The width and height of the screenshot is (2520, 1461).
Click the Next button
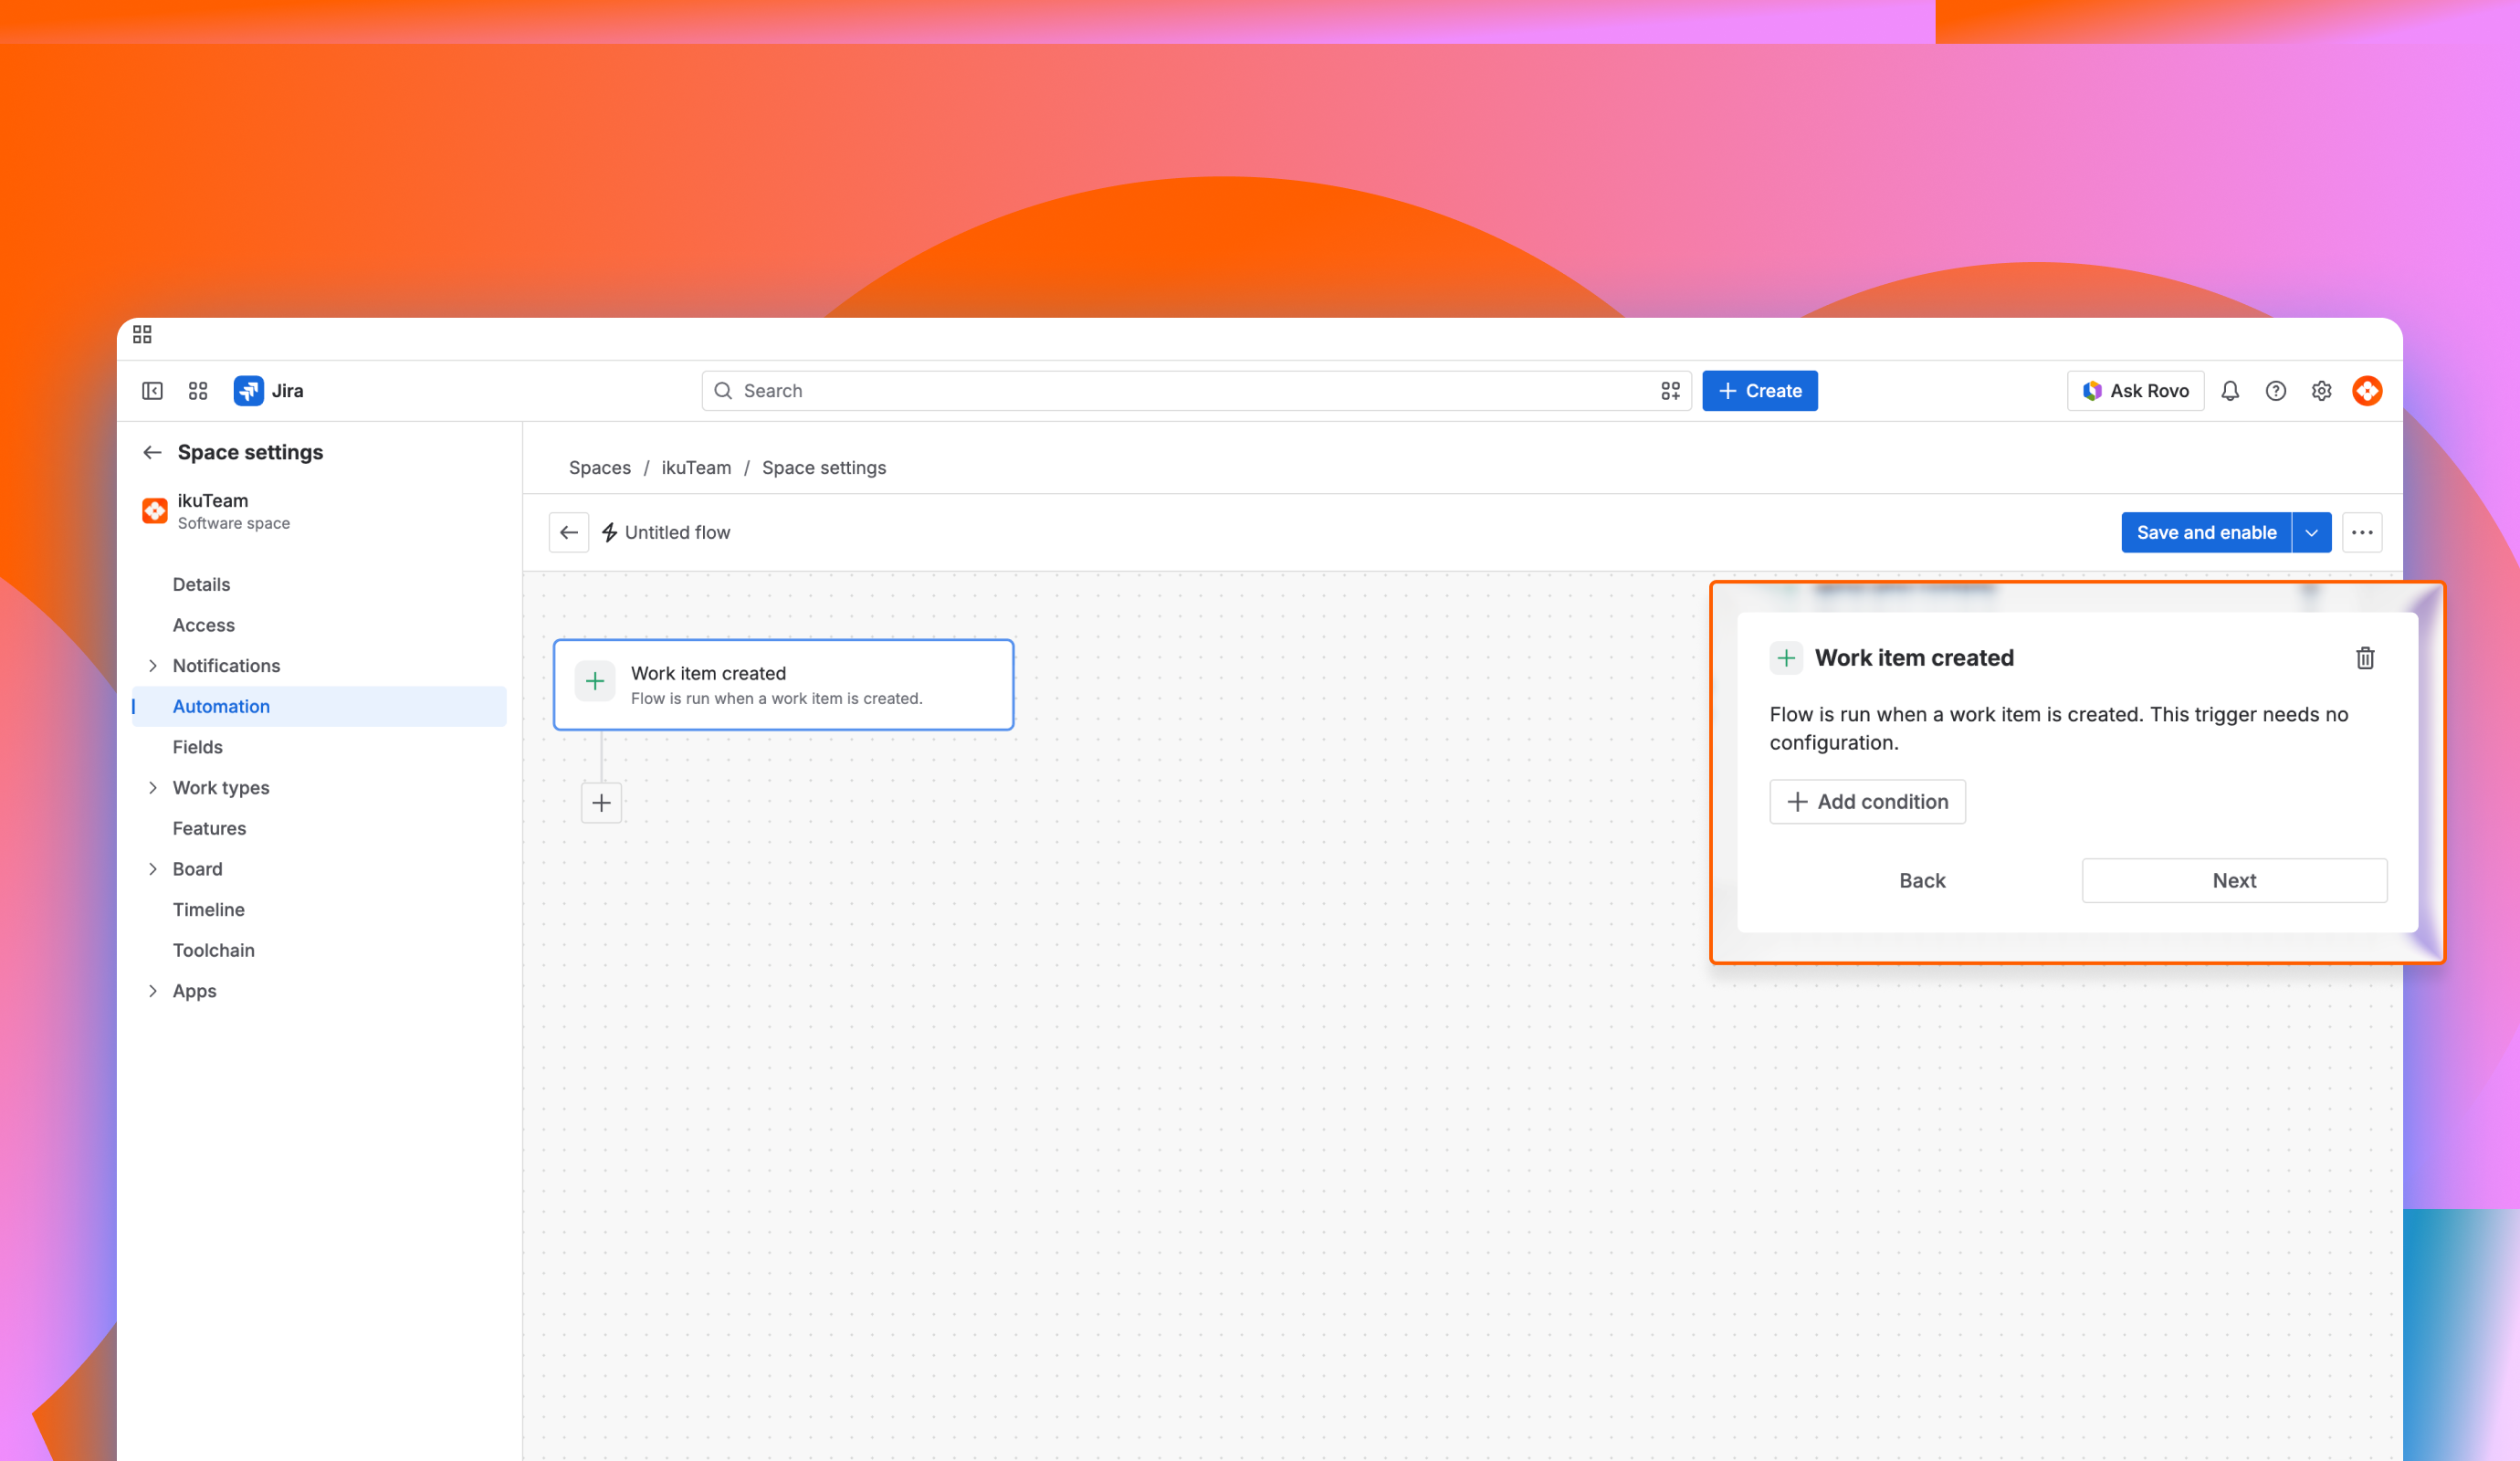(2234, 881)
